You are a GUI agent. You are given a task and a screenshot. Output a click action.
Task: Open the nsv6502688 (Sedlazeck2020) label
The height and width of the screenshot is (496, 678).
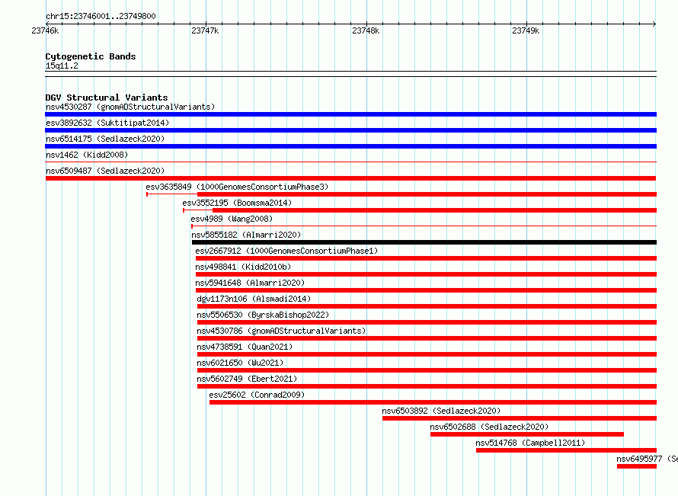coord(489,427)
